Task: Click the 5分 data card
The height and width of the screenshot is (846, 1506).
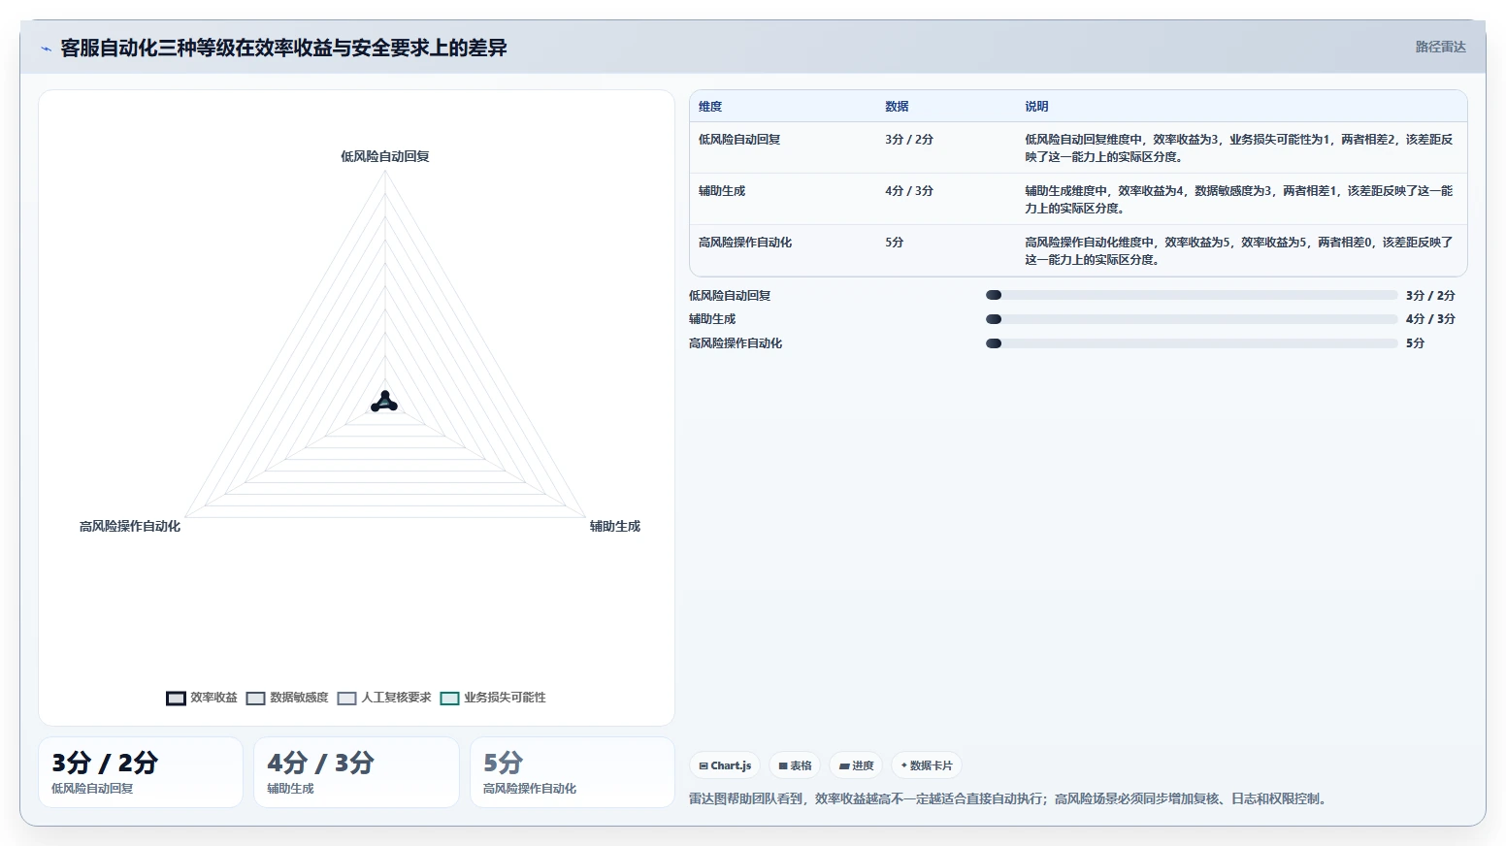Action: coord(573,772)
